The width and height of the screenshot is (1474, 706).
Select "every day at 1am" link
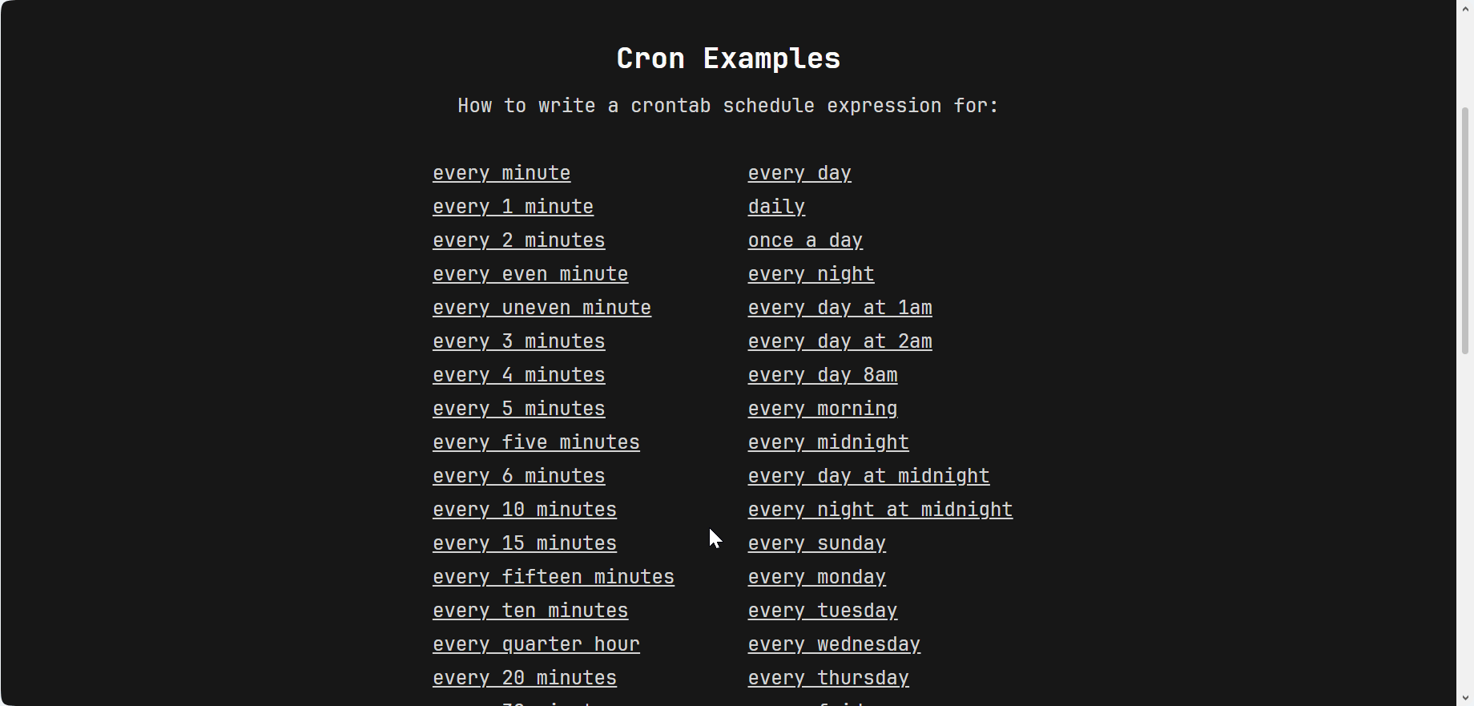[840, 308]
